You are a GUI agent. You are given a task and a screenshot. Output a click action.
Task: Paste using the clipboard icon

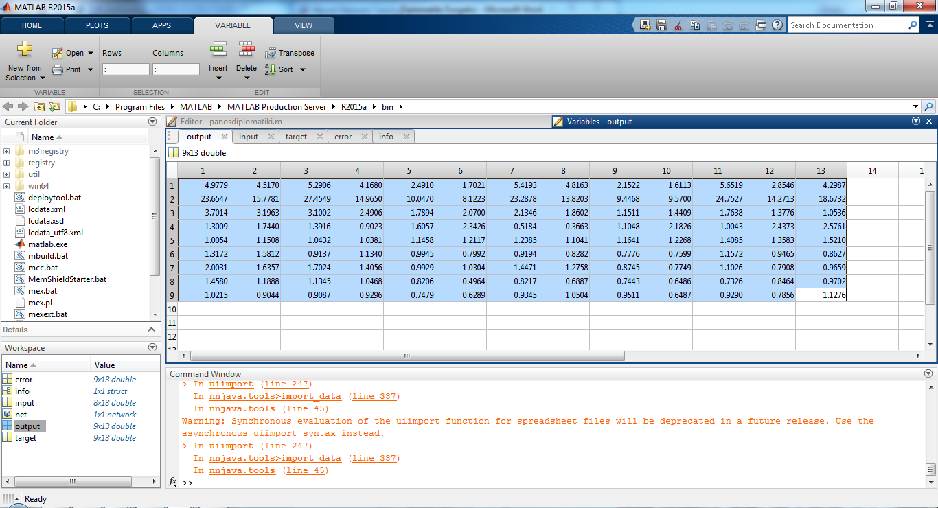711,25
